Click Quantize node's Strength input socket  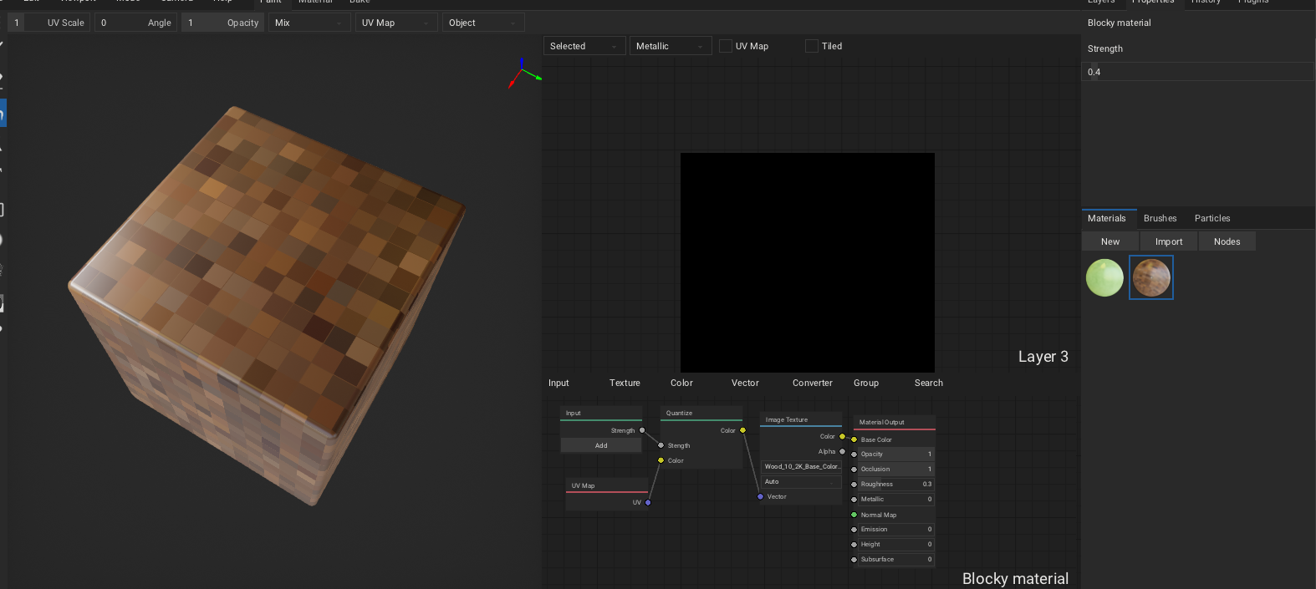(661, 445)
